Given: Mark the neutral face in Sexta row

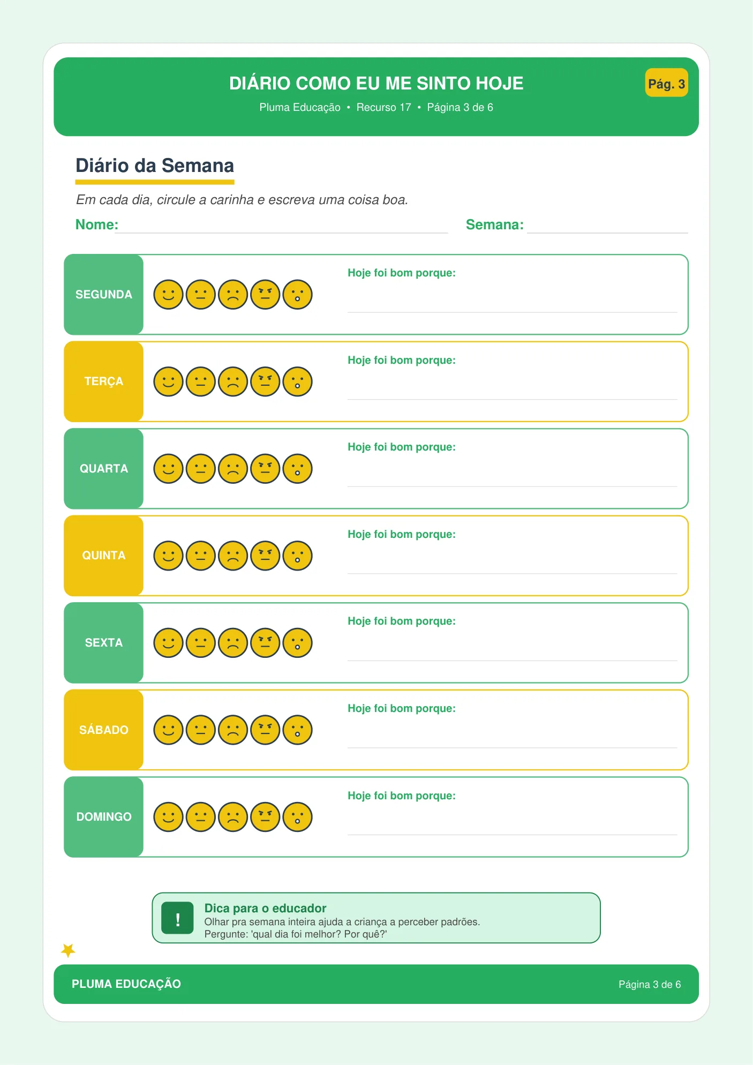Looking at the screenshot, I should tap(201, 643).
